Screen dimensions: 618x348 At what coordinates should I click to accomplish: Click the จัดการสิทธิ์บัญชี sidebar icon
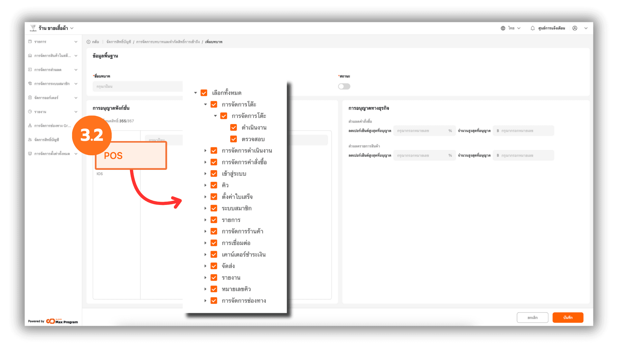pyautogui.click(x=30, y=140)
